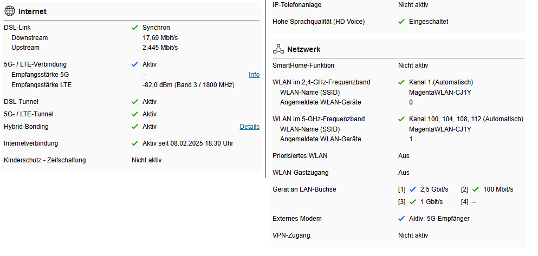
Task: Click the green checkmark for DSL-Tunnel
Action: point(135,102)
